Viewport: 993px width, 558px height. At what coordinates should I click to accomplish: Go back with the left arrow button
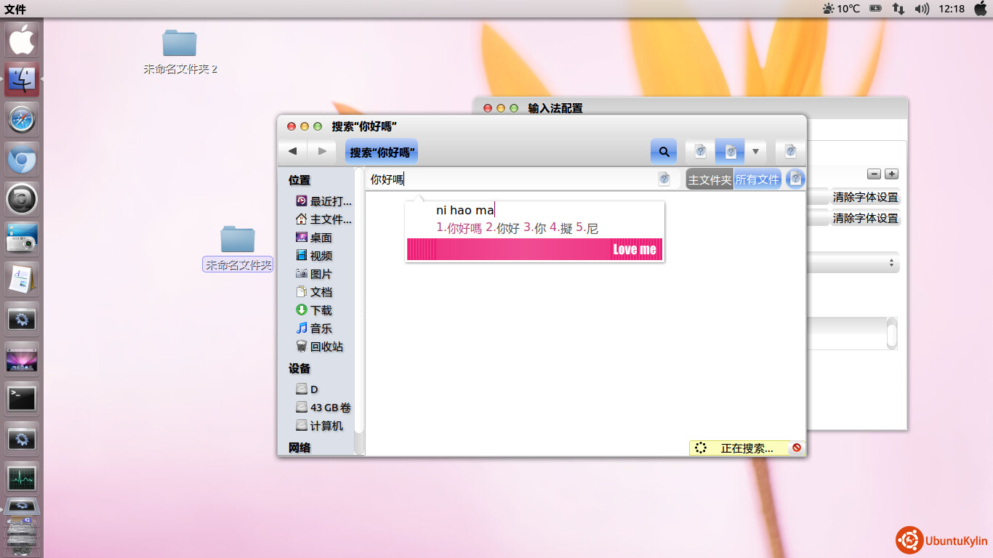[292, 151]
